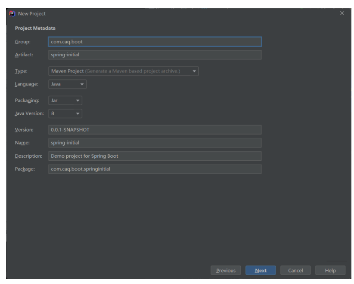Click the Version field with 0.0.1-SNAPSHOT
This screenshot has width=354, height=284.
point(155,130)
